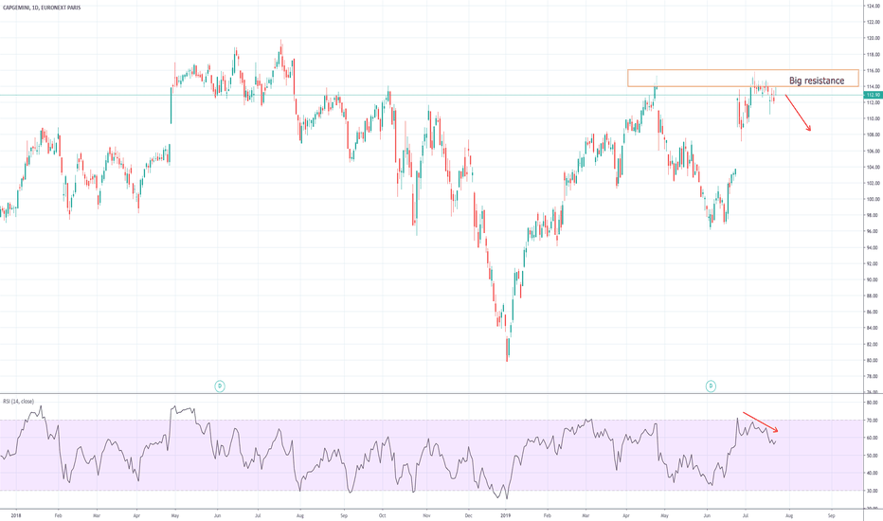Click the 50.00 RSI scale label
The width and height of the screenshot is (883, 521).
click(873, 456)
